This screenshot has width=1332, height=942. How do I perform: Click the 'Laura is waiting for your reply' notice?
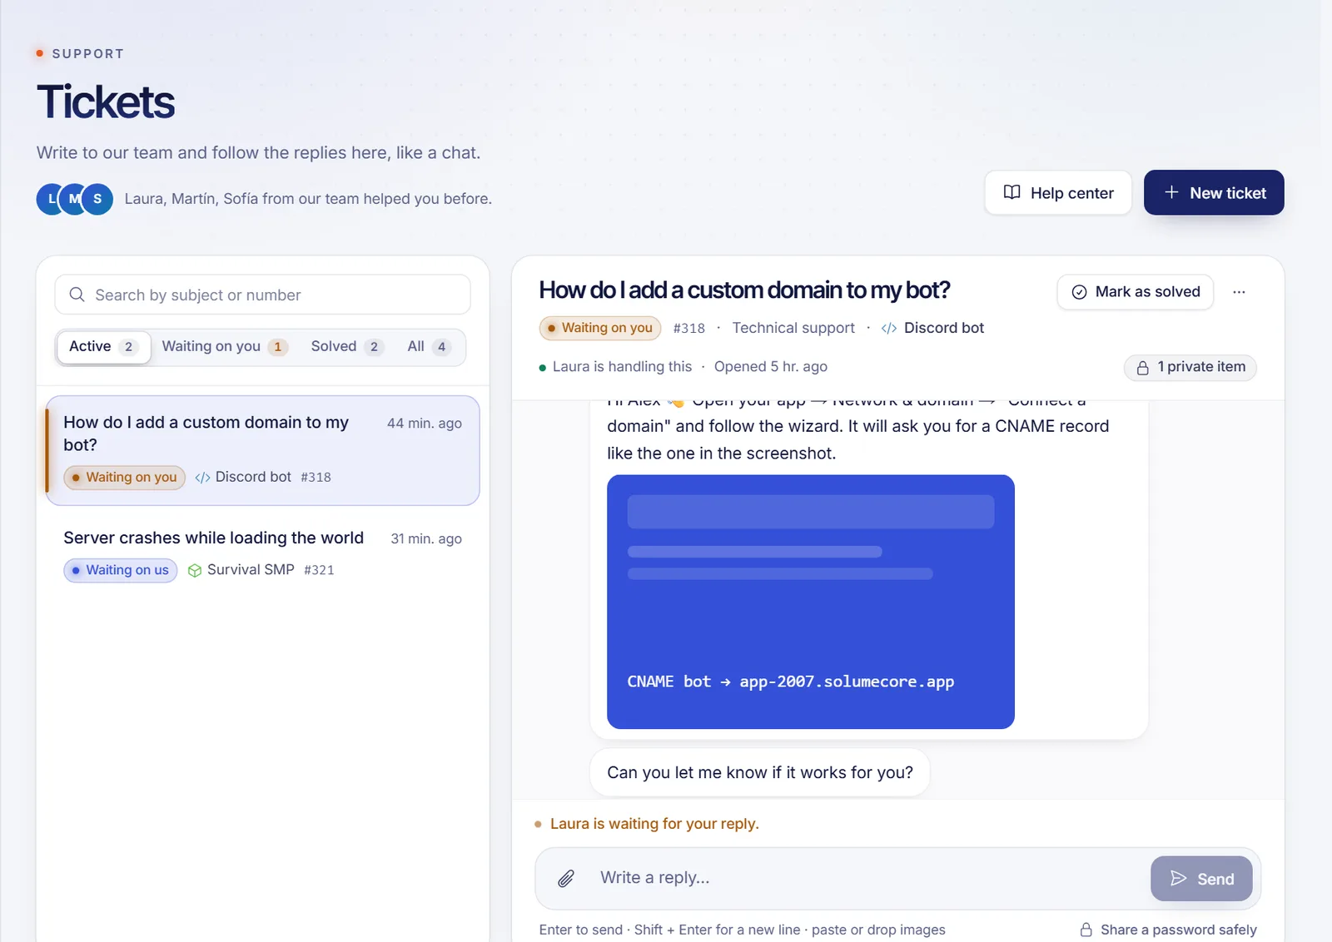654,824
